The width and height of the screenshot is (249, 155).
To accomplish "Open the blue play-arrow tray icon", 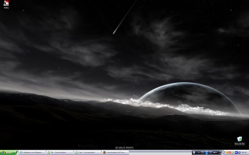I will (236, 153).
